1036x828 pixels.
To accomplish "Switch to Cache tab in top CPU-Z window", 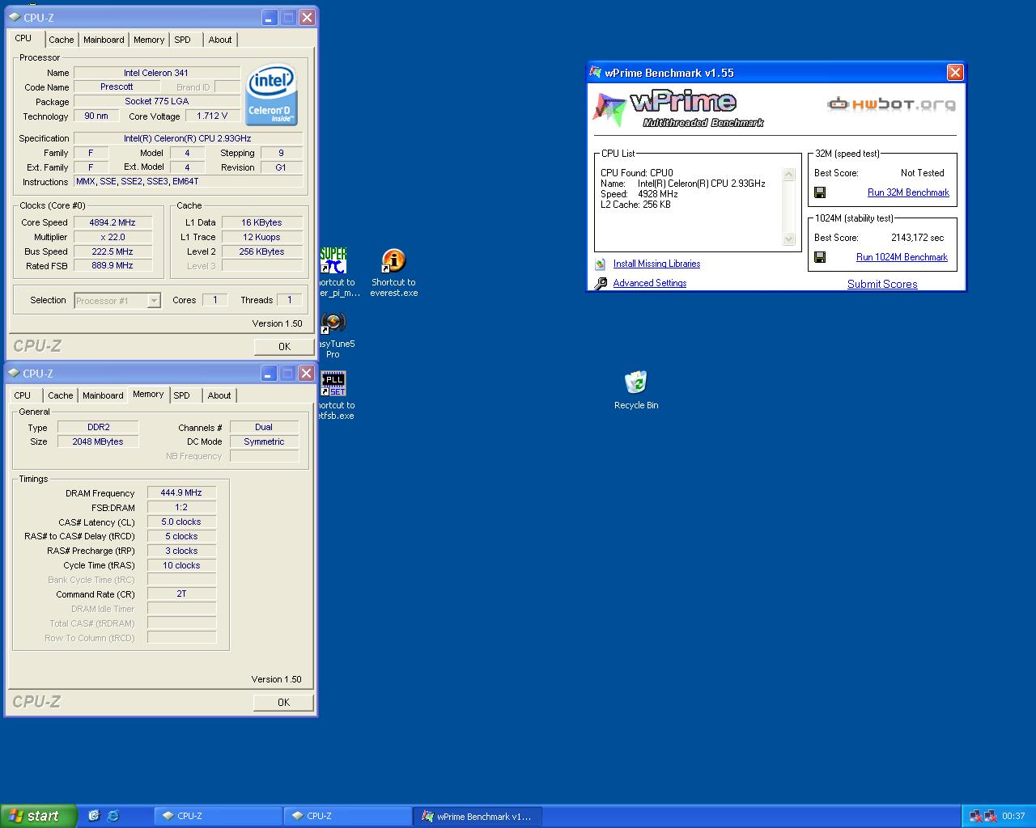I will (x=61, y=40).
